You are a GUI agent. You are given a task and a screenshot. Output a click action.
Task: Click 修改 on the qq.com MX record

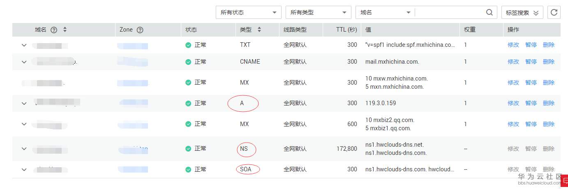[x=513, y=124]
